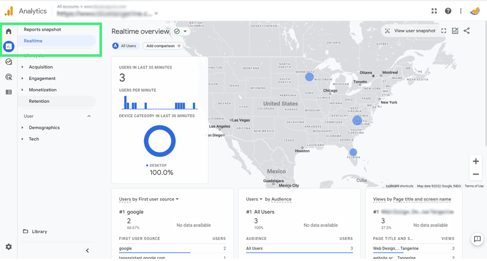Click View user snapshot button

click(x=410, y=31)
